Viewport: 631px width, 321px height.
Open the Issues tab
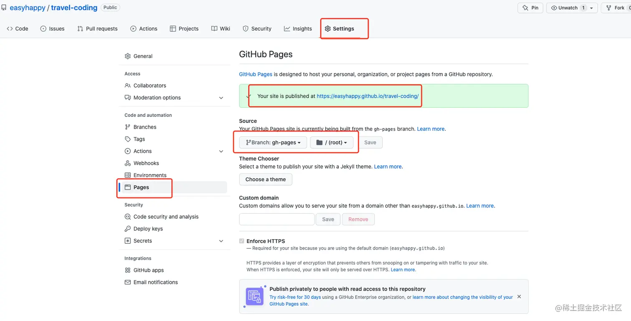coord(52,29)
